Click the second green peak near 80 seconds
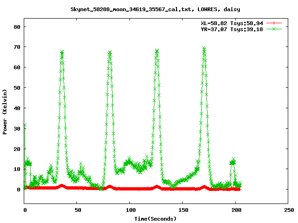The width and height of the screenshot is (298, 223). click(110, 52)
